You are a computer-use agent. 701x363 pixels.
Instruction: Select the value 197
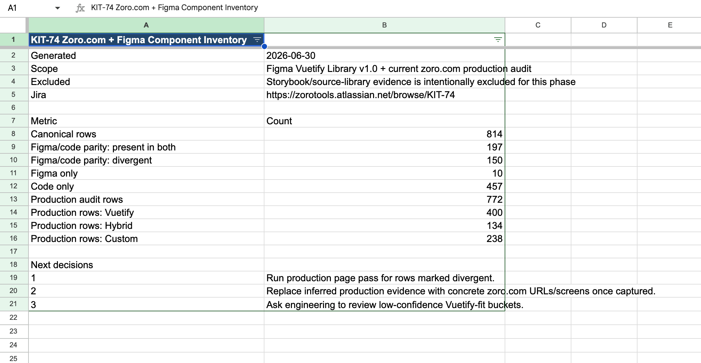[x=384, y=147]
